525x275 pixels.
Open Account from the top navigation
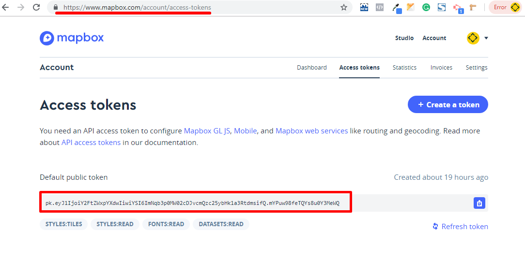click(434, 38)
